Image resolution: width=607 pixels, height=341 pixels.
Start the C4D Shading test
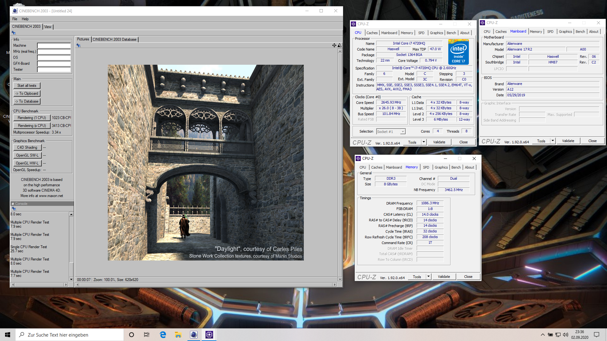coord(27,147)
